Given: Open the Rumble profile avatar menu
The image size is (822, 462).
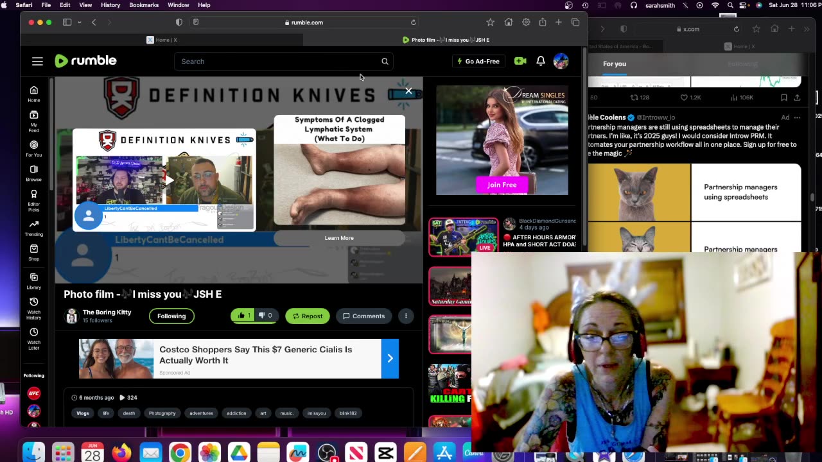Looking at the screenshot, I should click(x=561, y=61).
